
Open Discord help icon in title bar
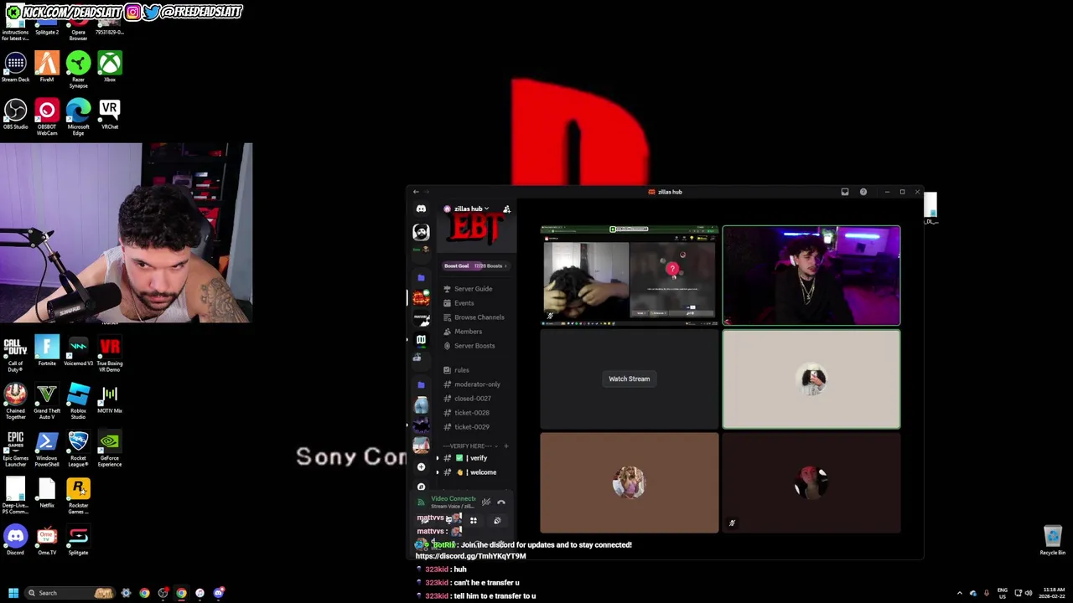point(863,192)
